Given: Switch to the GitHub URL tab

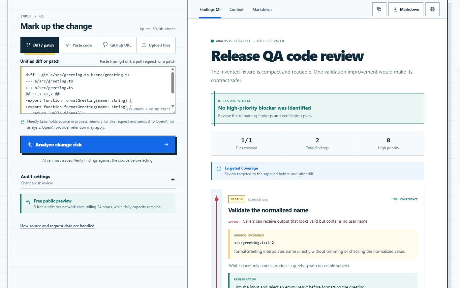Looking at the screenshot, I should 117,45.
